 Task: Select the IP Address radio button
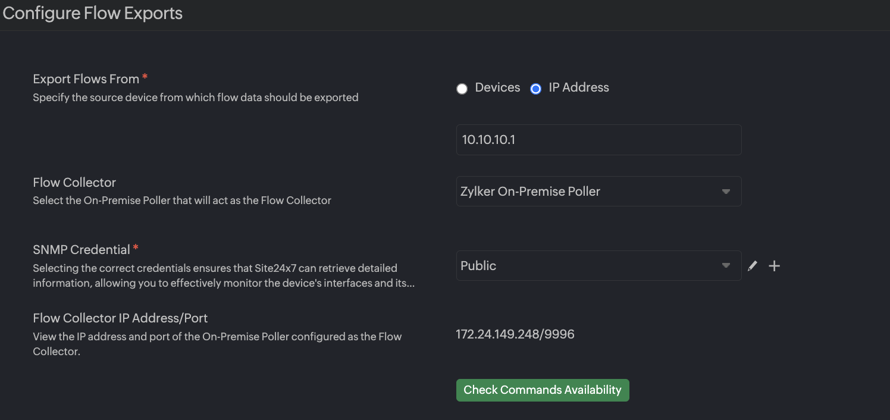pos(535,89)
